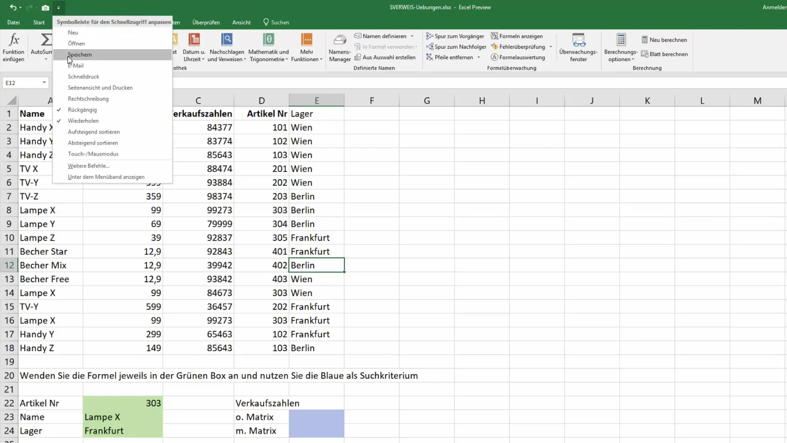
Task: Click Spur zum Nachfolger
Action: 456,47
